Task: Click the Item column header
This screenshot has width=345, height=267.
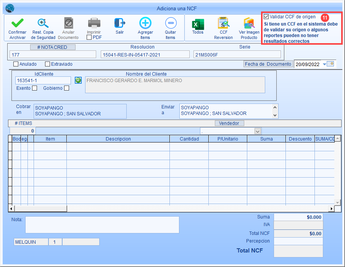Action: (x=50, y=139)
